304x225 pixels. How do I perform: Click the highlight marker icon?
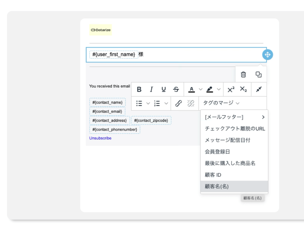coord(210,90)
